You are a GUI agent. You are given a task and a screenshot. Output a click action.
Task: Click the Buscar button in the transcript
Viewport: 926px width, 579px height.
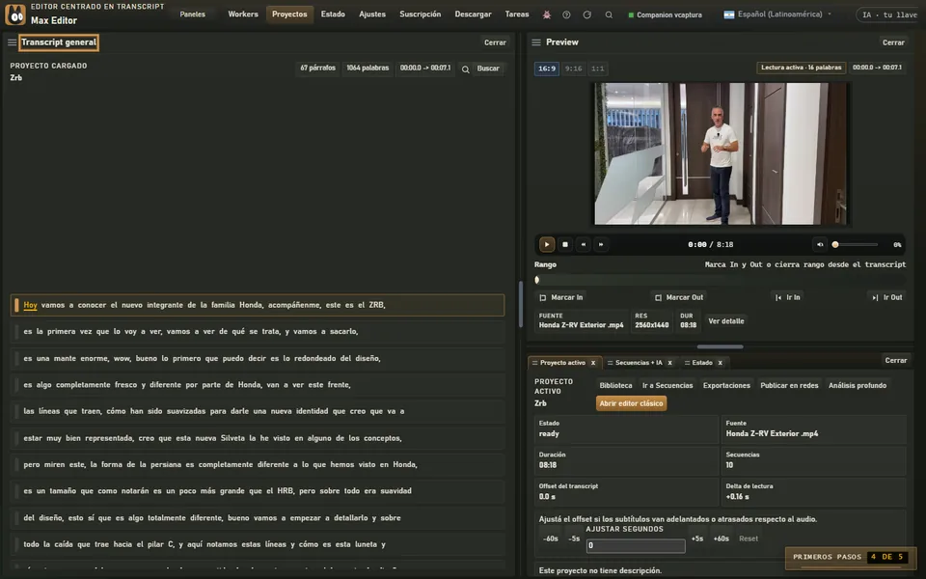point(482,69)
